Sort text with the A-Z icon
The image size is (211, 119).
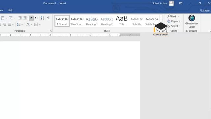click(x=42, y=18)
